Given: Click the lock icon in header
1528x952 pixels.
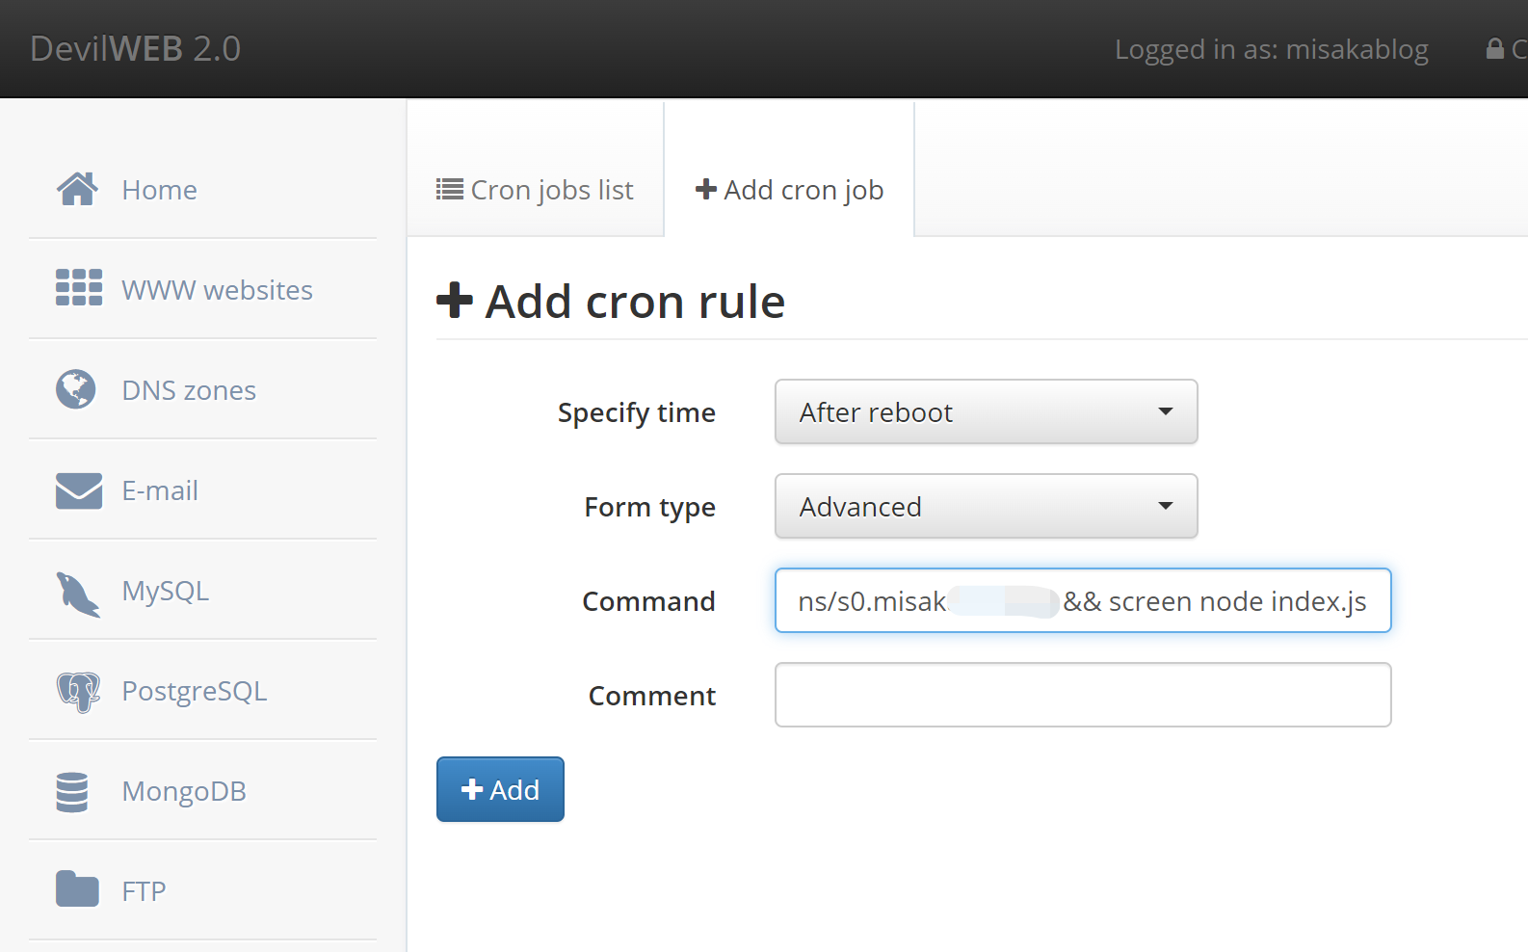Looking at the screenshot, I should tap(1494, 49).
